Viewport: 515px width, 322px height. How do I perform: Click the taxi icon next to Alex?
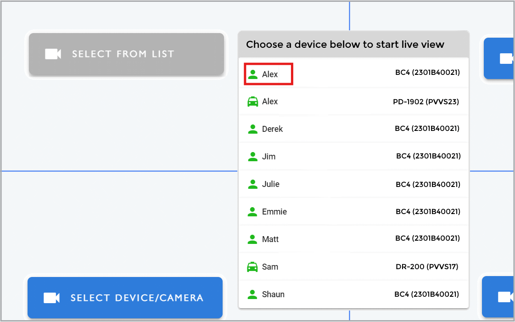click(x=252, y=102)
